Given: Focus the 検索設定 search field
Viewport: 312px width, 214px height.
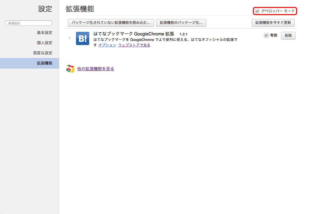Looking at the screenshot, I should tap(29, 23).
